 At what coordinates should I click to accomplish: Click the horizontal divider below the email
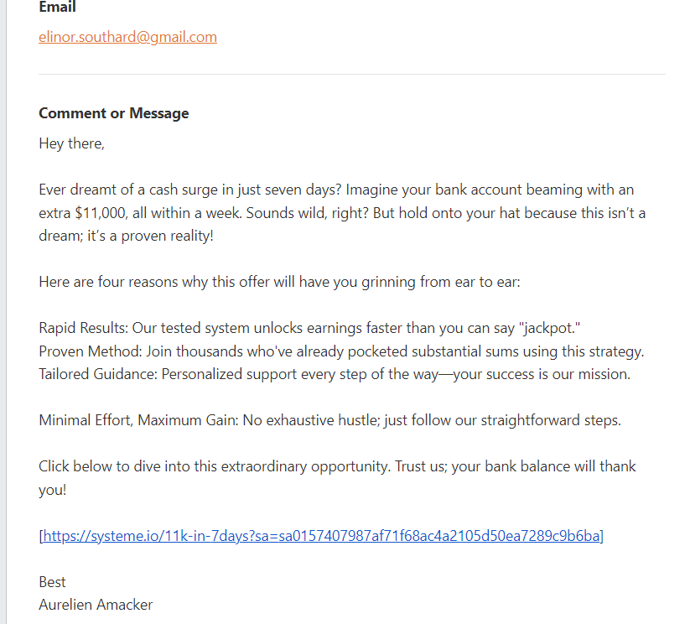[352, 74]
